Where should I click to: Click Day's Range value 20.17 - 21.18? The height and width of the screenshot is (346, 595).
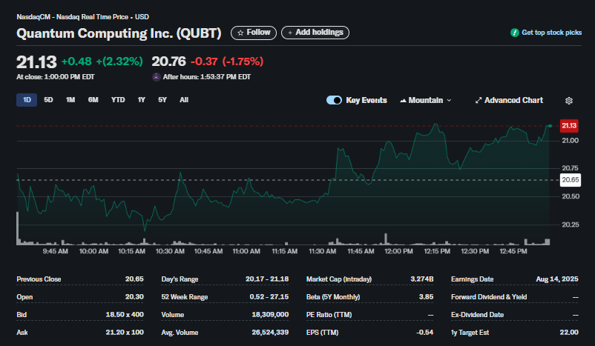pyautogui.click(x=267, y=279)
